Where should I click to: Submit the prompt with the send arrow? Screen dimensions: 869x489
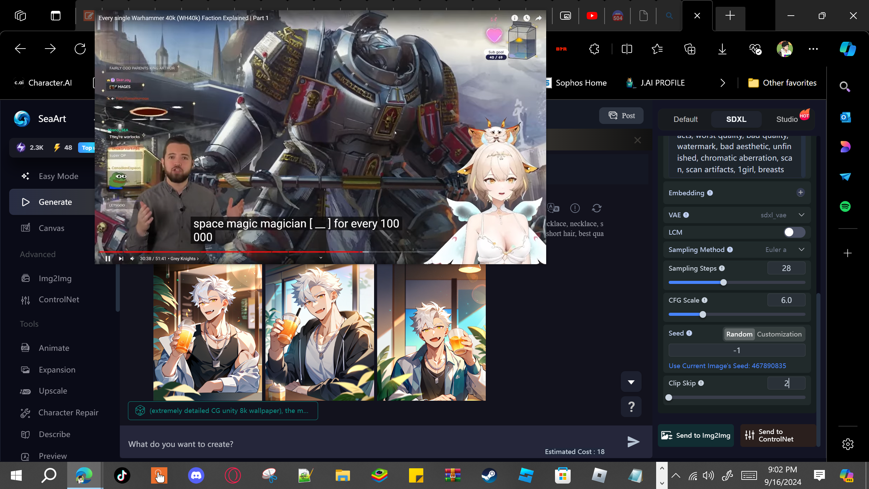click(633, 442)
